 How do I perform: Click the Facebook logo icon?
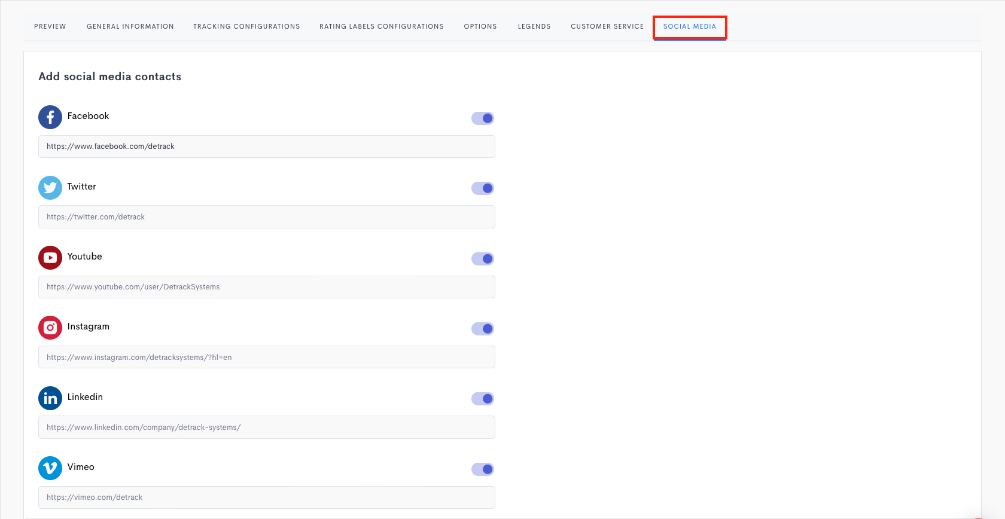click(50, 117)
